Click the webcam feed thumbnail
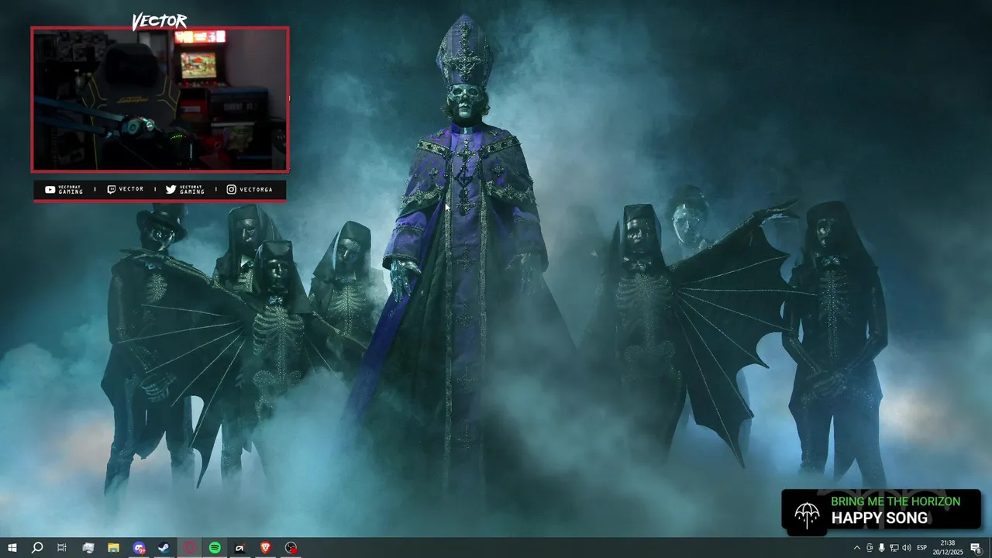Screen dimensions: 992x558 coord(160,99)
